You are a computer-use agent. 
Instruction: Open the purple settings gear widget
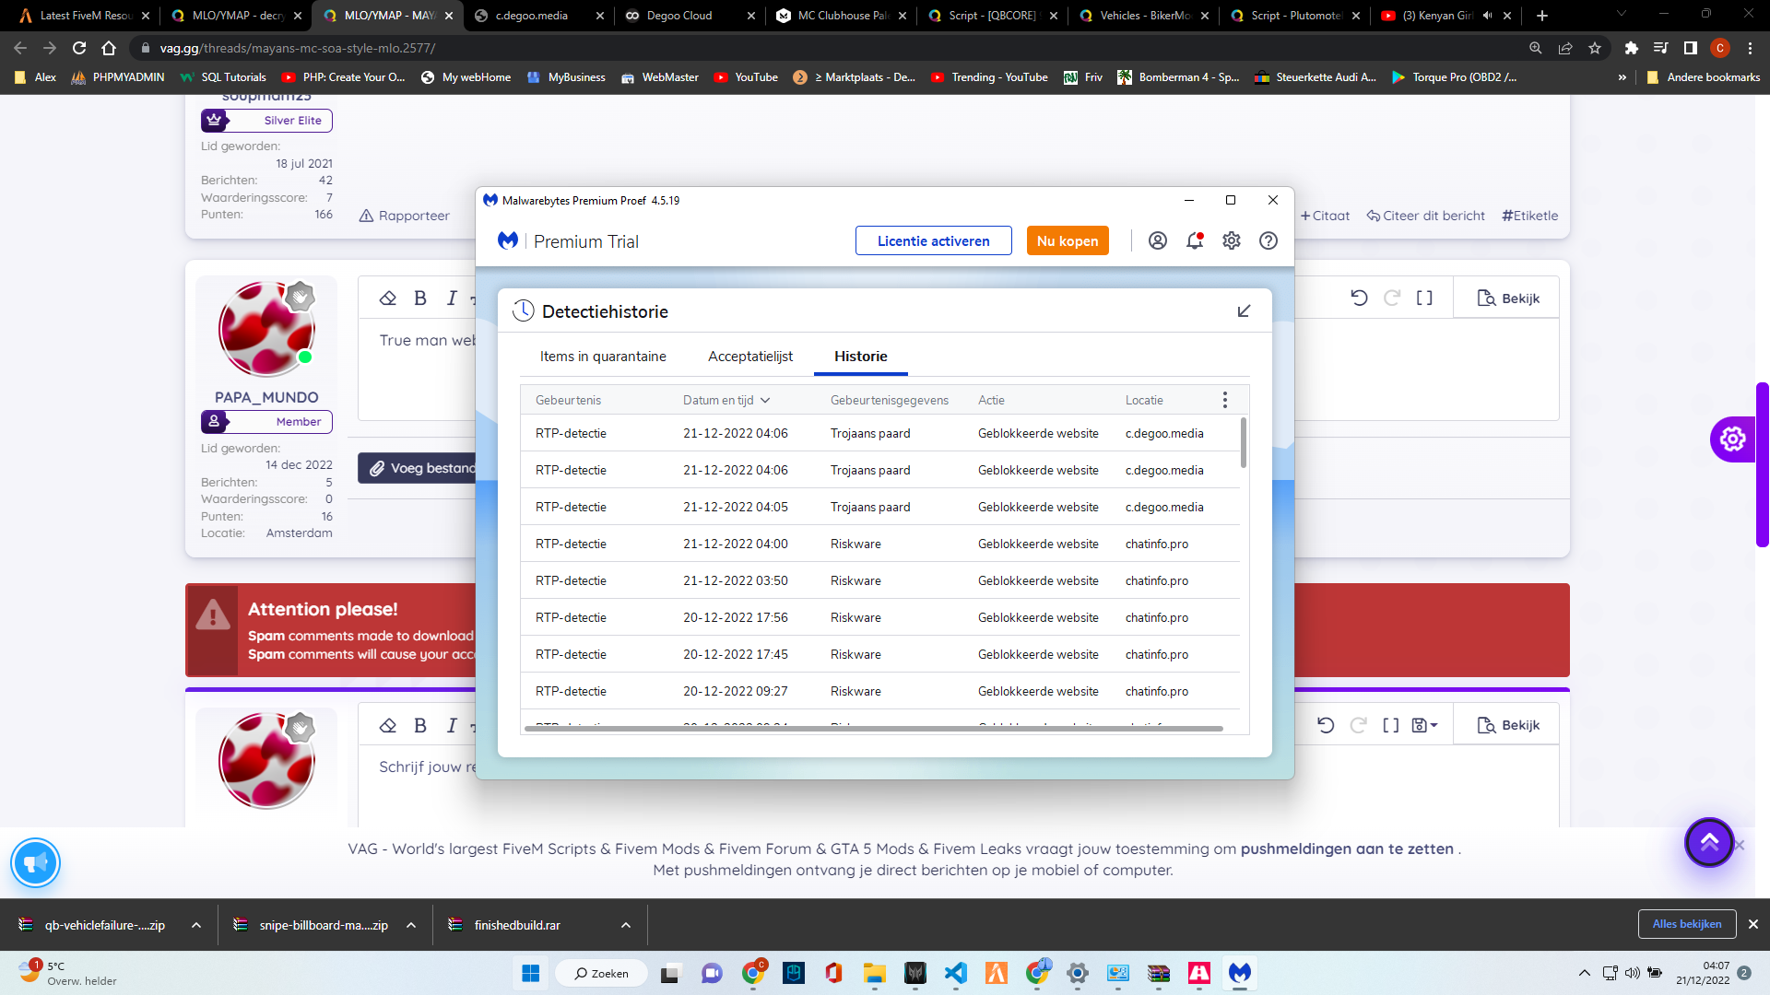point(1733,439)
